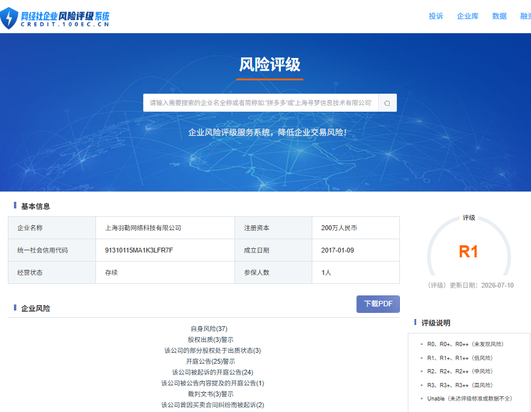
Task: Click the 企业风险 section heading
Action: pyautogui.click(x=36, y=309)
